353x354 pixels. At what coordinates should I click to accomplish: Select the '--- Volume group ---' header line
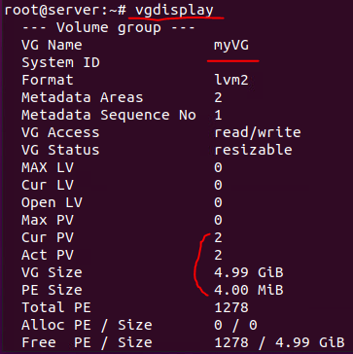coord(108,28)
